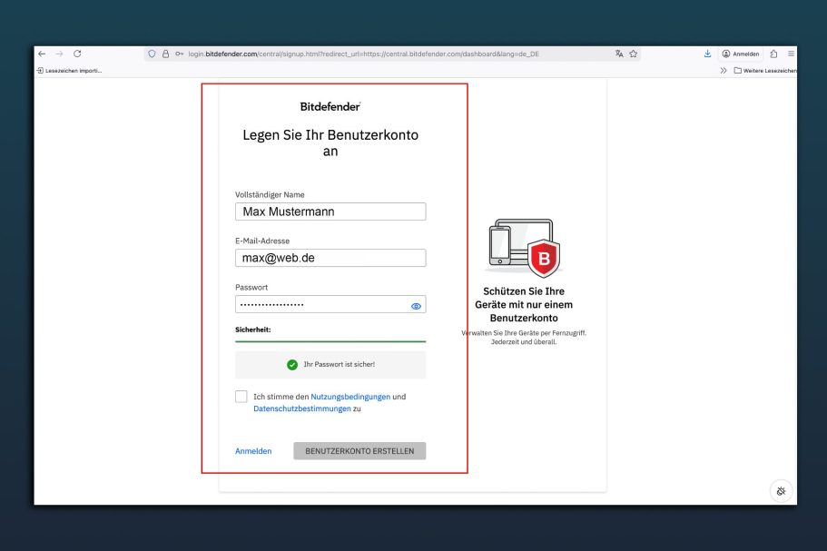Click the E-Mail-Adresse field
This screenshot has width=827, height=551.
click(x=330, y=258)
